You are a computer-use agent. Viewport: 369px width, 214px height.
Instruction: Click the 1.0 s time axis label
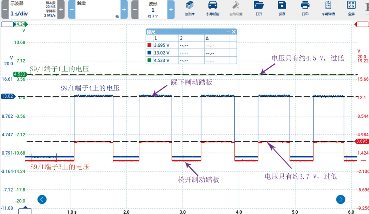coord(72,212)
